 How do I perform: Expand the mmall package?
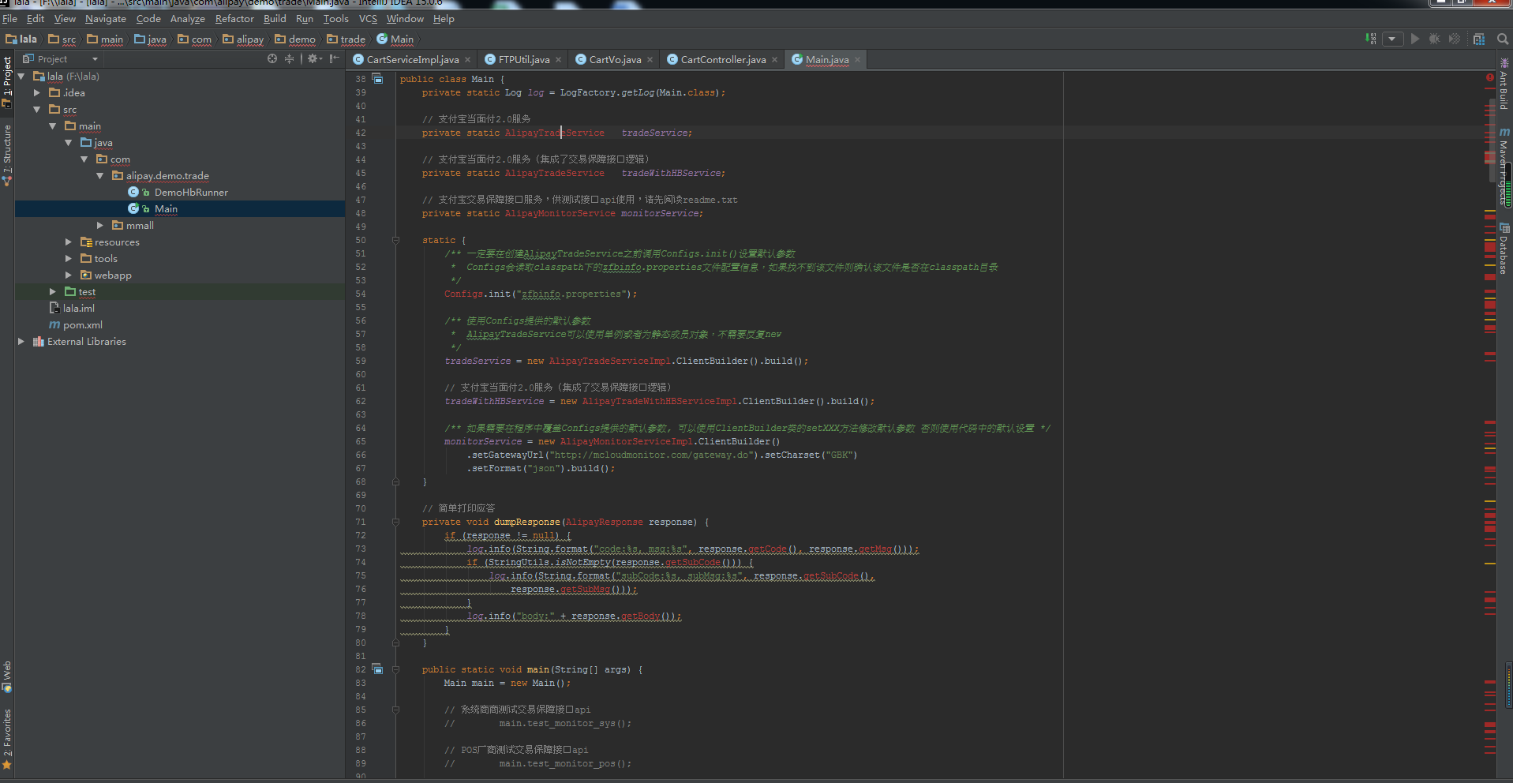pos(100,226)
